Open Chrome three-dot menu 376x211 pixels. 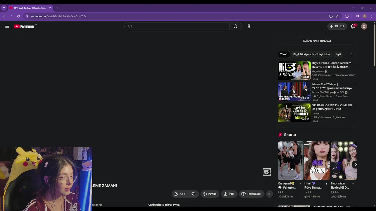[372, 16]
